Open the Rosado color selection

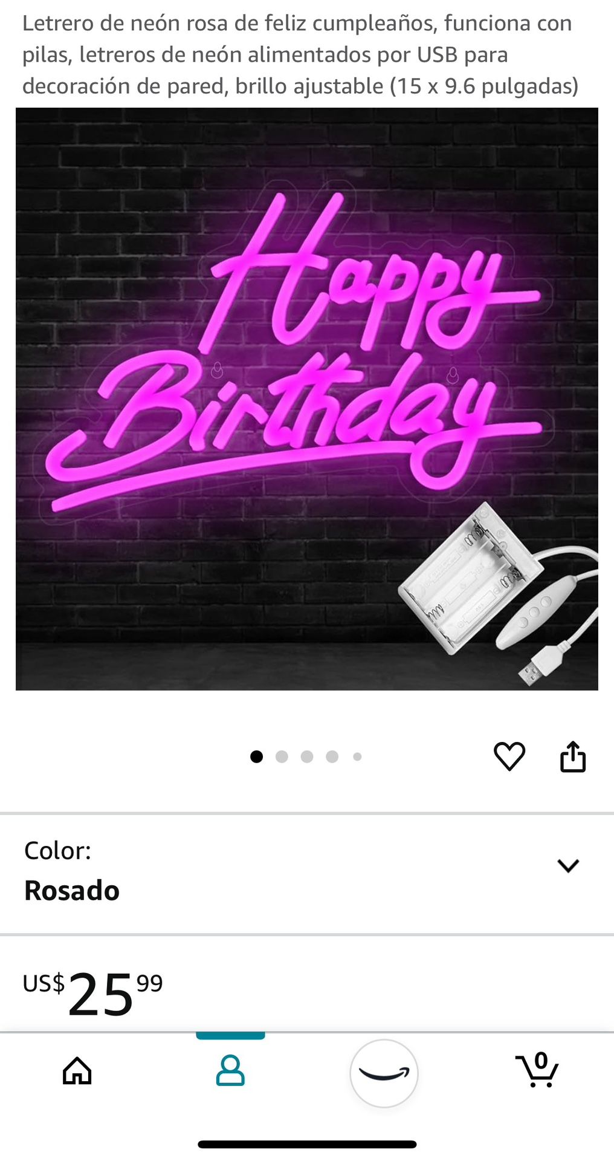[72, 891]
